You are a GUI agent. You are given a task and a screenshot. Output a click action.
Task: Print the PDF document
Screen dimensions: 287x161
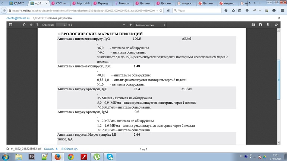[x=253, y=25]
